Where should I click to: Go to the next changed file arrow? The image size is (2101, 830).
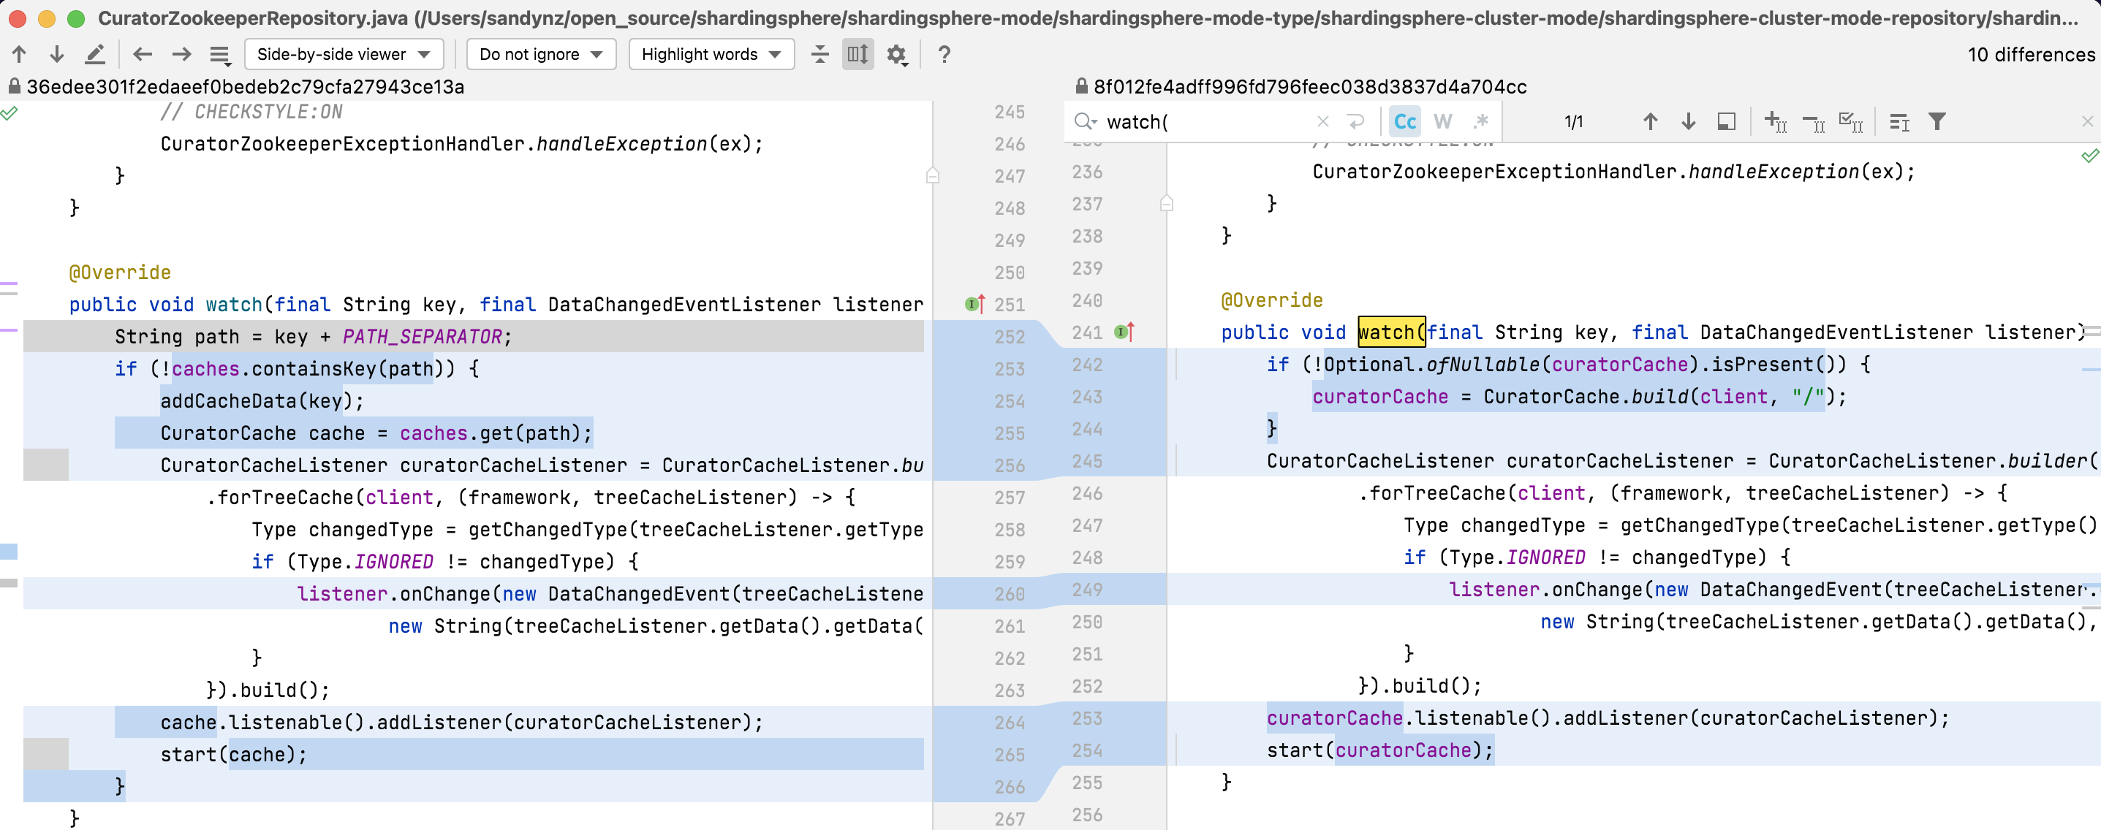tap(181, 55)
